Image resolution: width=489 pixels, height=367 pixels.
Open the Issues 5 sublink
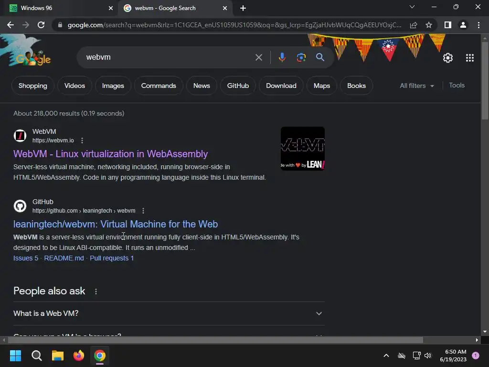[x=26, y=258]
